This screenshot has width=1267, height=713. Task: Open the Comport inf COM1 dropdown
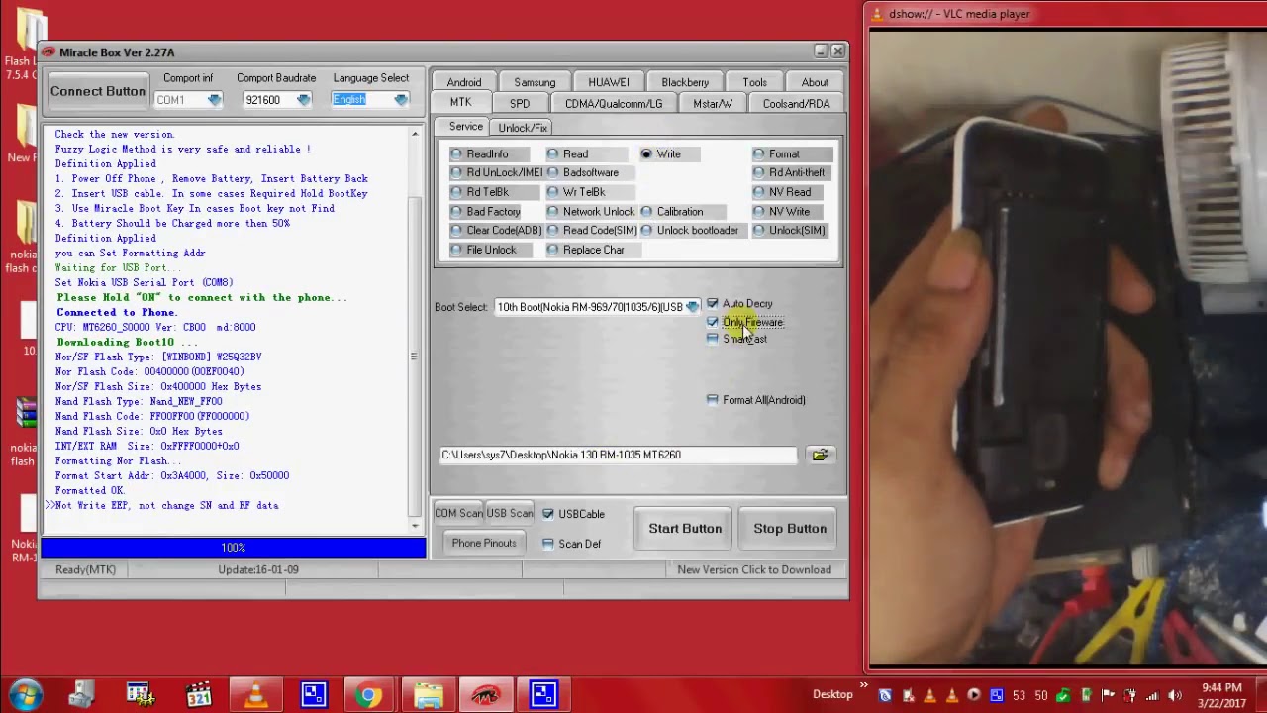point(214,100)
